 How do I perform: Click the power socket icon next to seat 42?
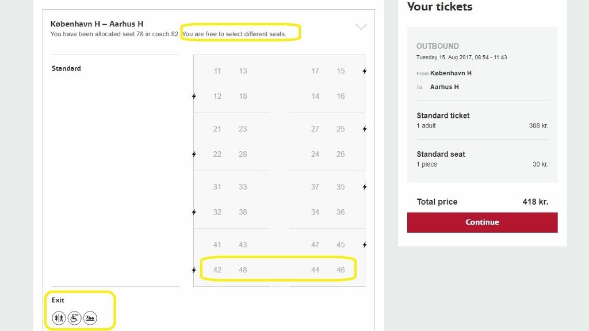194,270
